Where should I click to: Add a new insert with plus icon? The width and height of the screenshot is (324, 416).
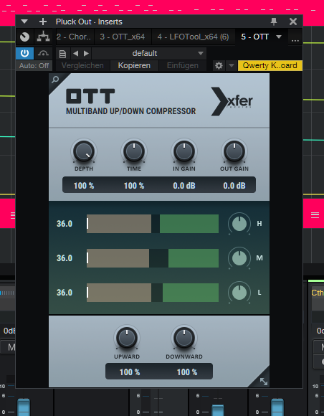43,22
